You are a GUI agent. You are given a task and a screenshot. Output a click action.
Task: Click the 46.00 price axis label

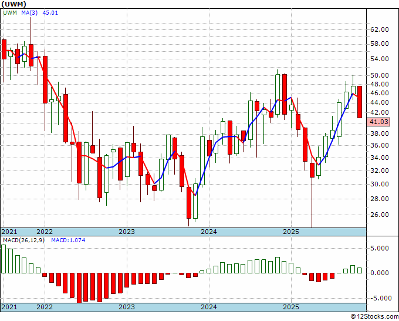tap(380, 93)
